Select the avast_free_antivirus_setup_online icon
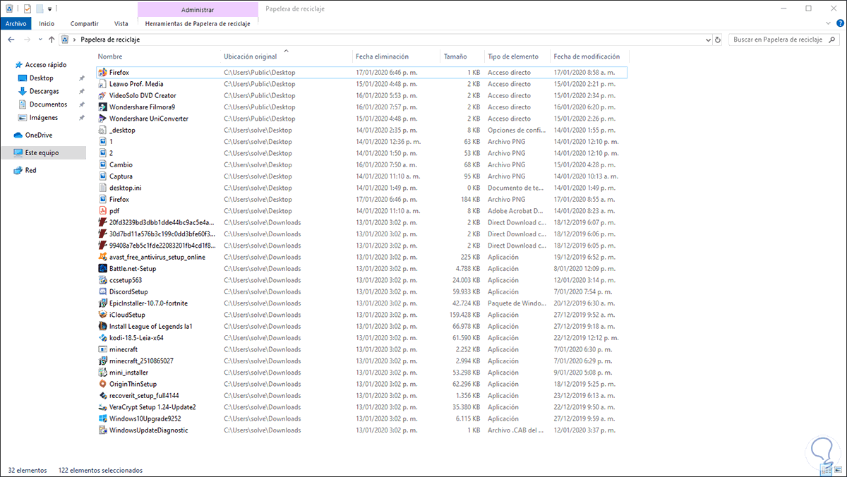The height and width of the screenshot is (477, 847). click(x=102, y=257)
